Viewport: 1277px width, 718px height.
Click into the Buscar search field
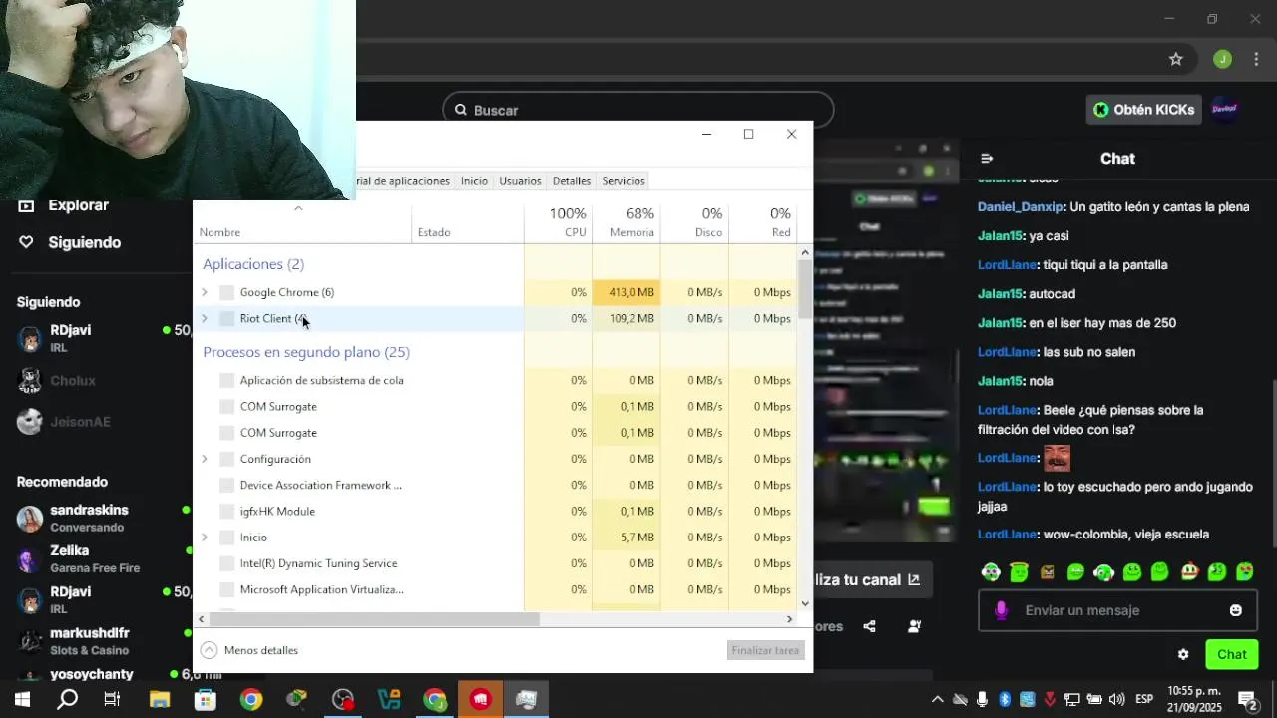pos(638,110)
